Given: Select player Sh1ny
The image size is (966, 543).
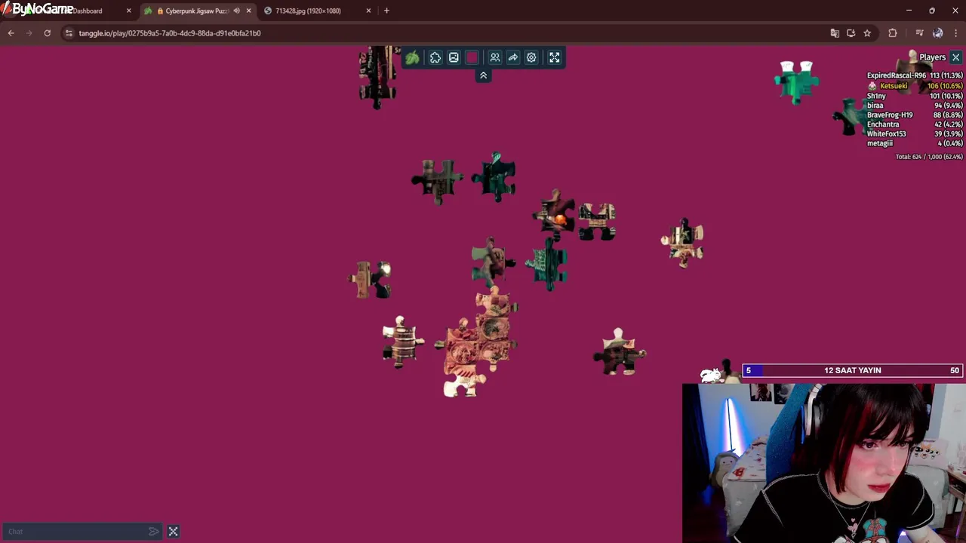Looking at the screenshot, I should pyautogui.click(x=915, y=96).
